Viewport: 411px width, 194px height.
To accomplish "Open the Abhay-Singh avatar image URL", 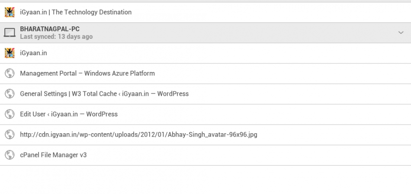I will pyautogui.click(x=138, y=135).
